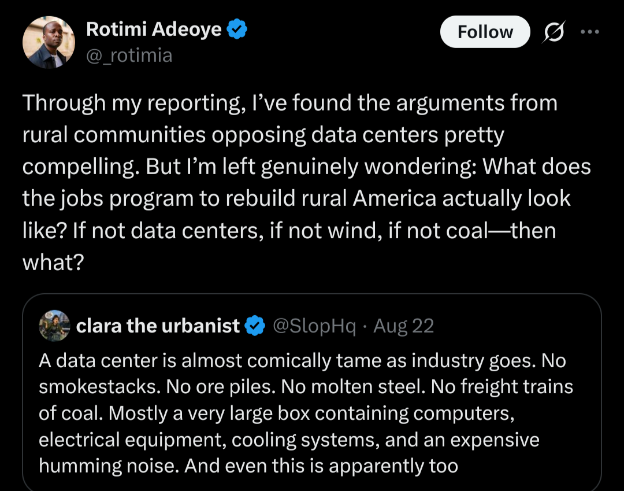
Task: Click 'Through my reporting' opening line
Action: pos(134,104)
